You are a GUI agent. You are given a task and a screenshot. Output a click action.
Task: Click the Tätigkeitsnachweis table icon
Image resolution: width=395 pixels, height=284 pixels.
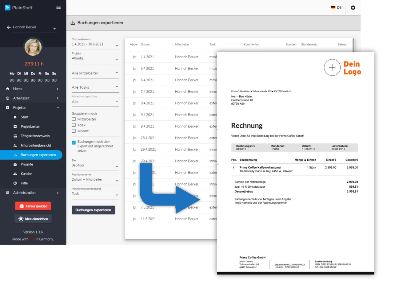[15, 136]
